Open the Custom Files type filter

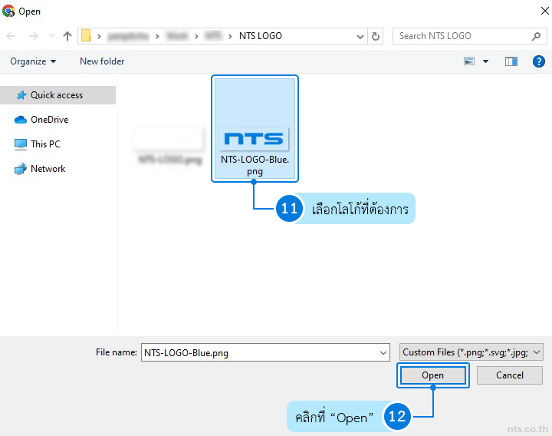(x=471, y=352)
